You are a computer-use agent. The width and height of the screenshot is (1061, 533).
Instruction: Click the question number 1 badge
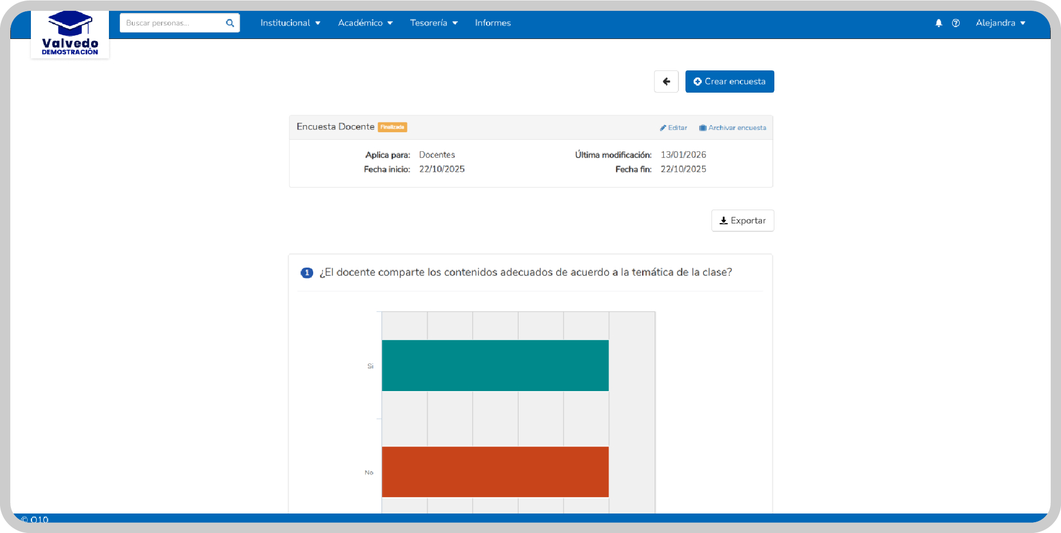(307, 273)
